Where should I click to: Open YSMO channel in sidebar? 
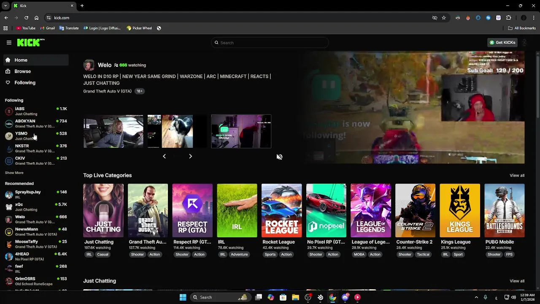coord(36,136)
